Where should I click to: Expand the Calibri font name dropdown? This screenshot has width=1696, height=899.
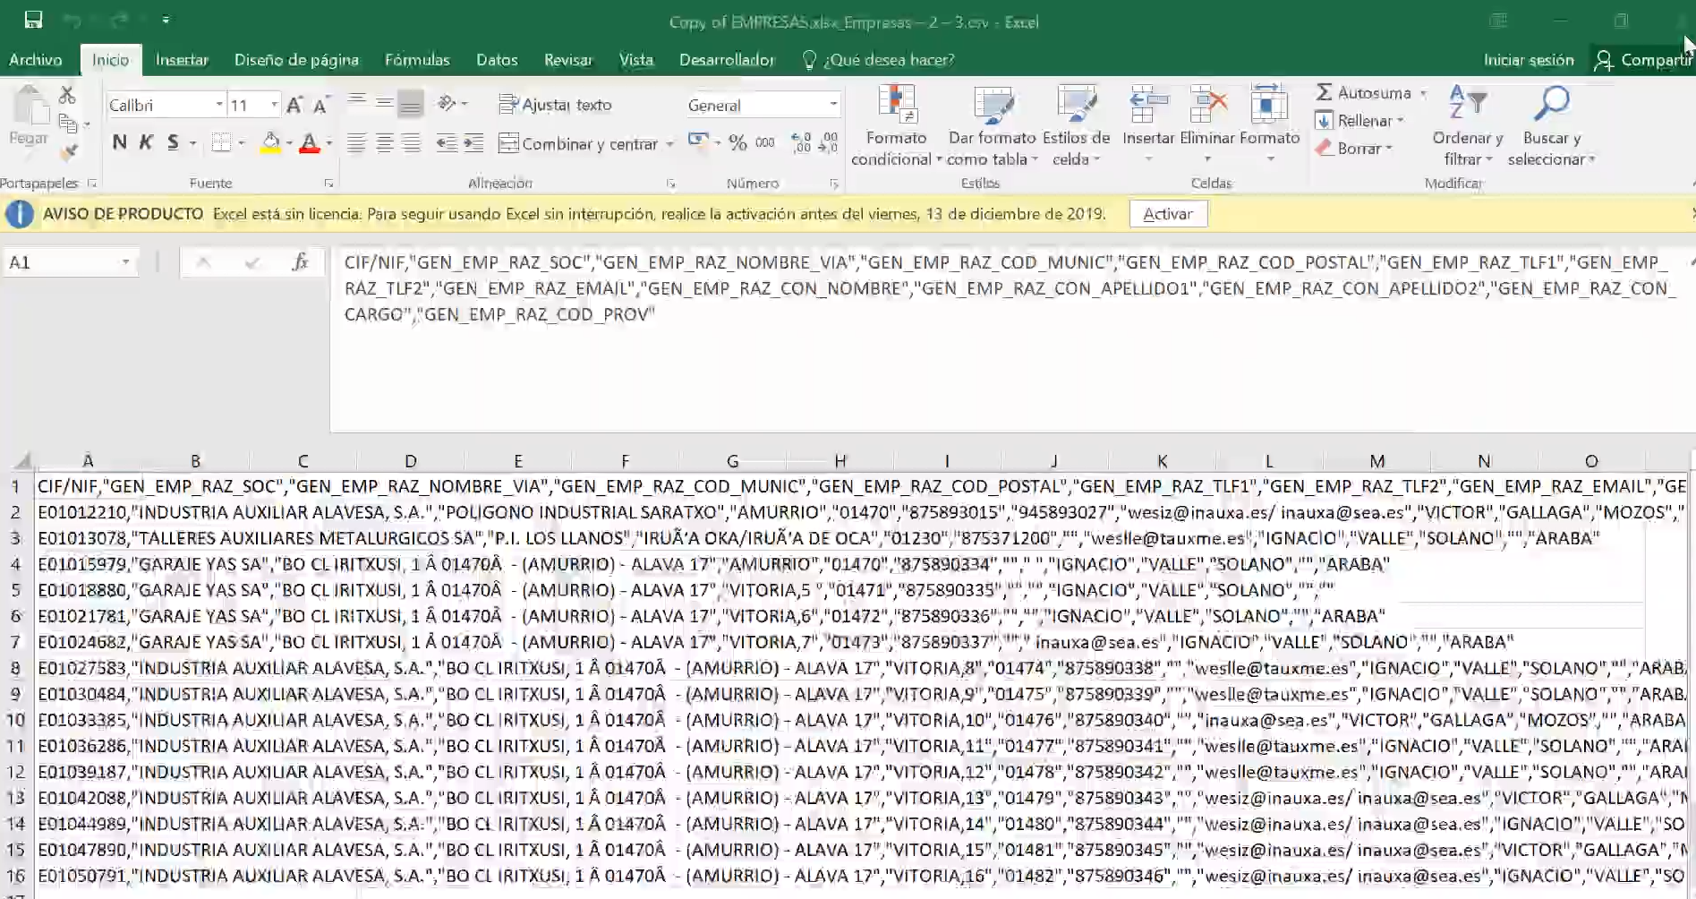coord(219,105)
